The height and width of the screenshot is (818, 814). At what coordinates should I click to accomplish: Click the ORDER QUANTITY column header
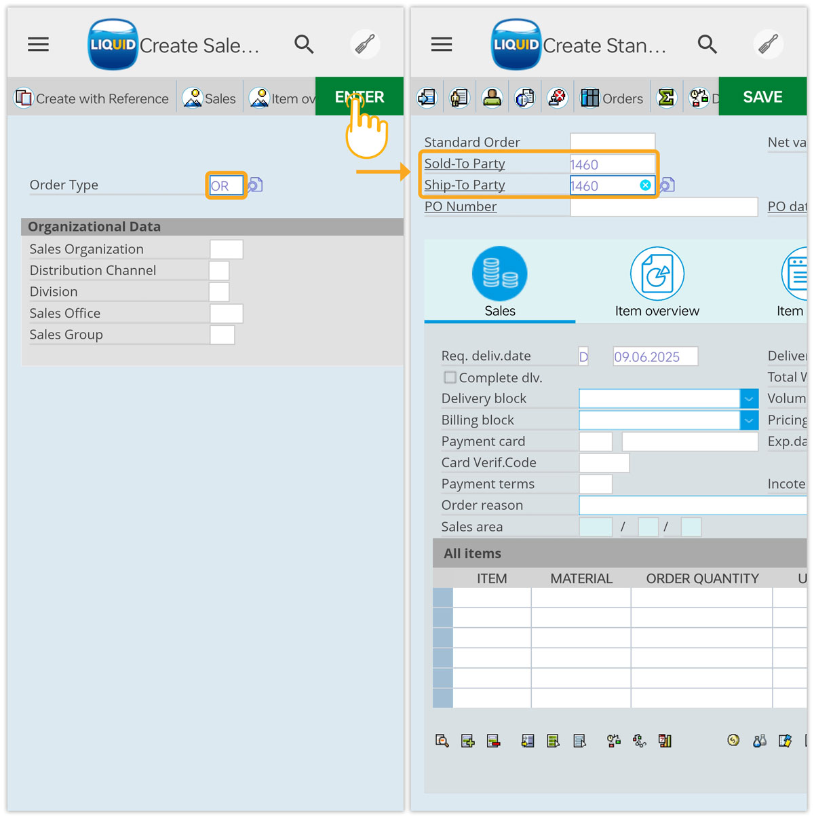coord(702,578)
